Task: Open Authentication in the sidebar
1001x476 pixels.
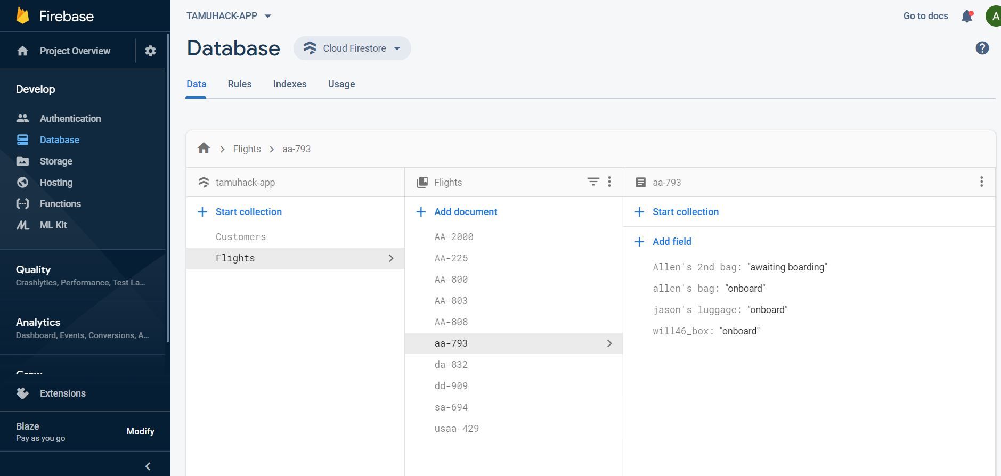Action: pyautogui.click(x=70, y=118)
